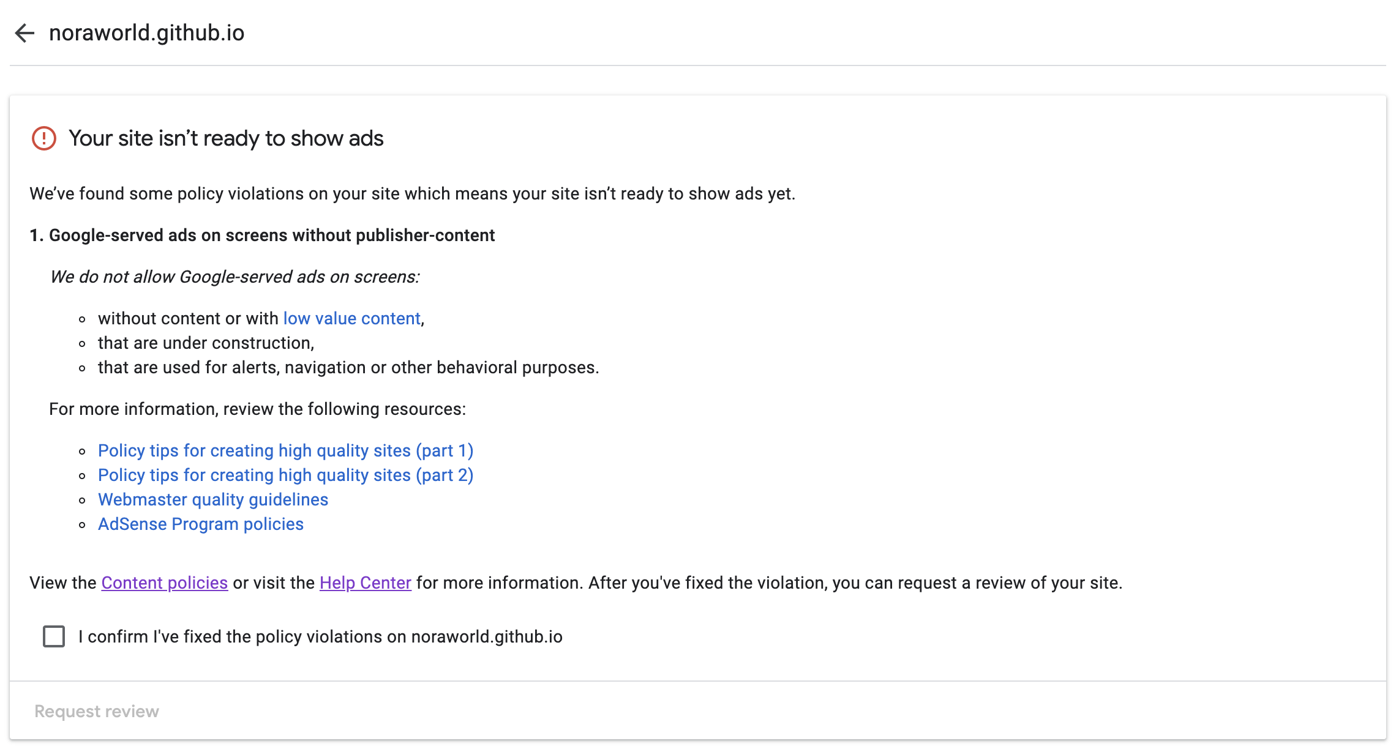Click the red warning exclamation icon

[44, 138]
